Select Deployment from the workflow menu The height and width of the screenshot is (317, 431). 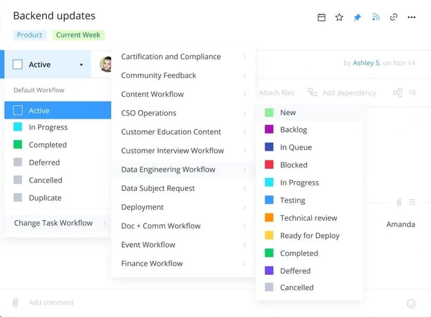(142, 207)
